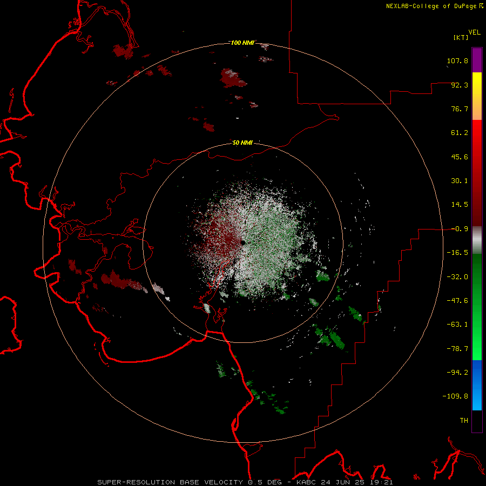Click the -63.1 velocity scale value

pos(457,325)
